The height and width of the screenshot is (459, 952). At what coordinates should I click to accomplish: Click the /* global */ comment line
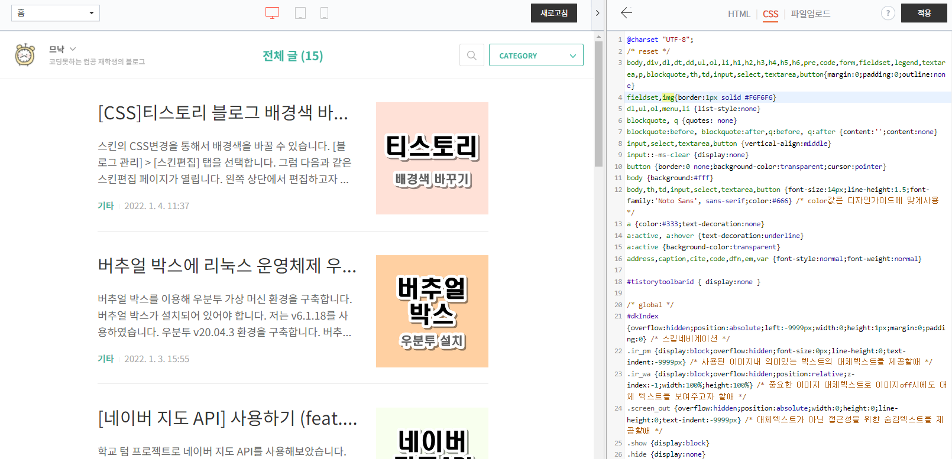point(650,305)
